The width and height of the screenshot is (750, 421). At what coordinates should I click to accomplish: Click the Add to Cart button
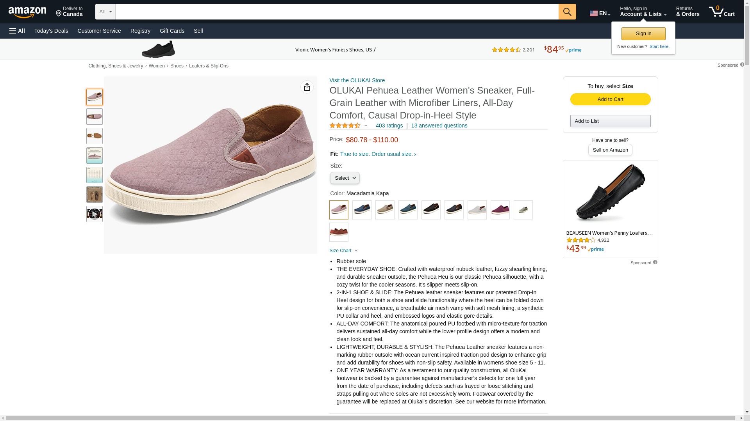coord(610,99)
